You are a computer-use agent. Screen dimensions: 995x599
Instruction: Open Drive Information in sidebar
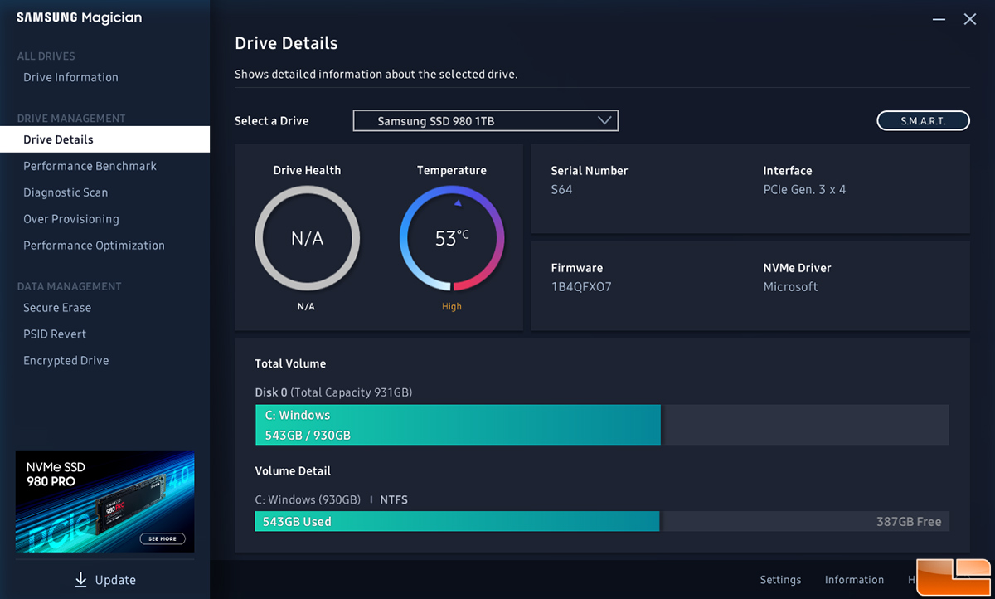[x=70, y=77]
